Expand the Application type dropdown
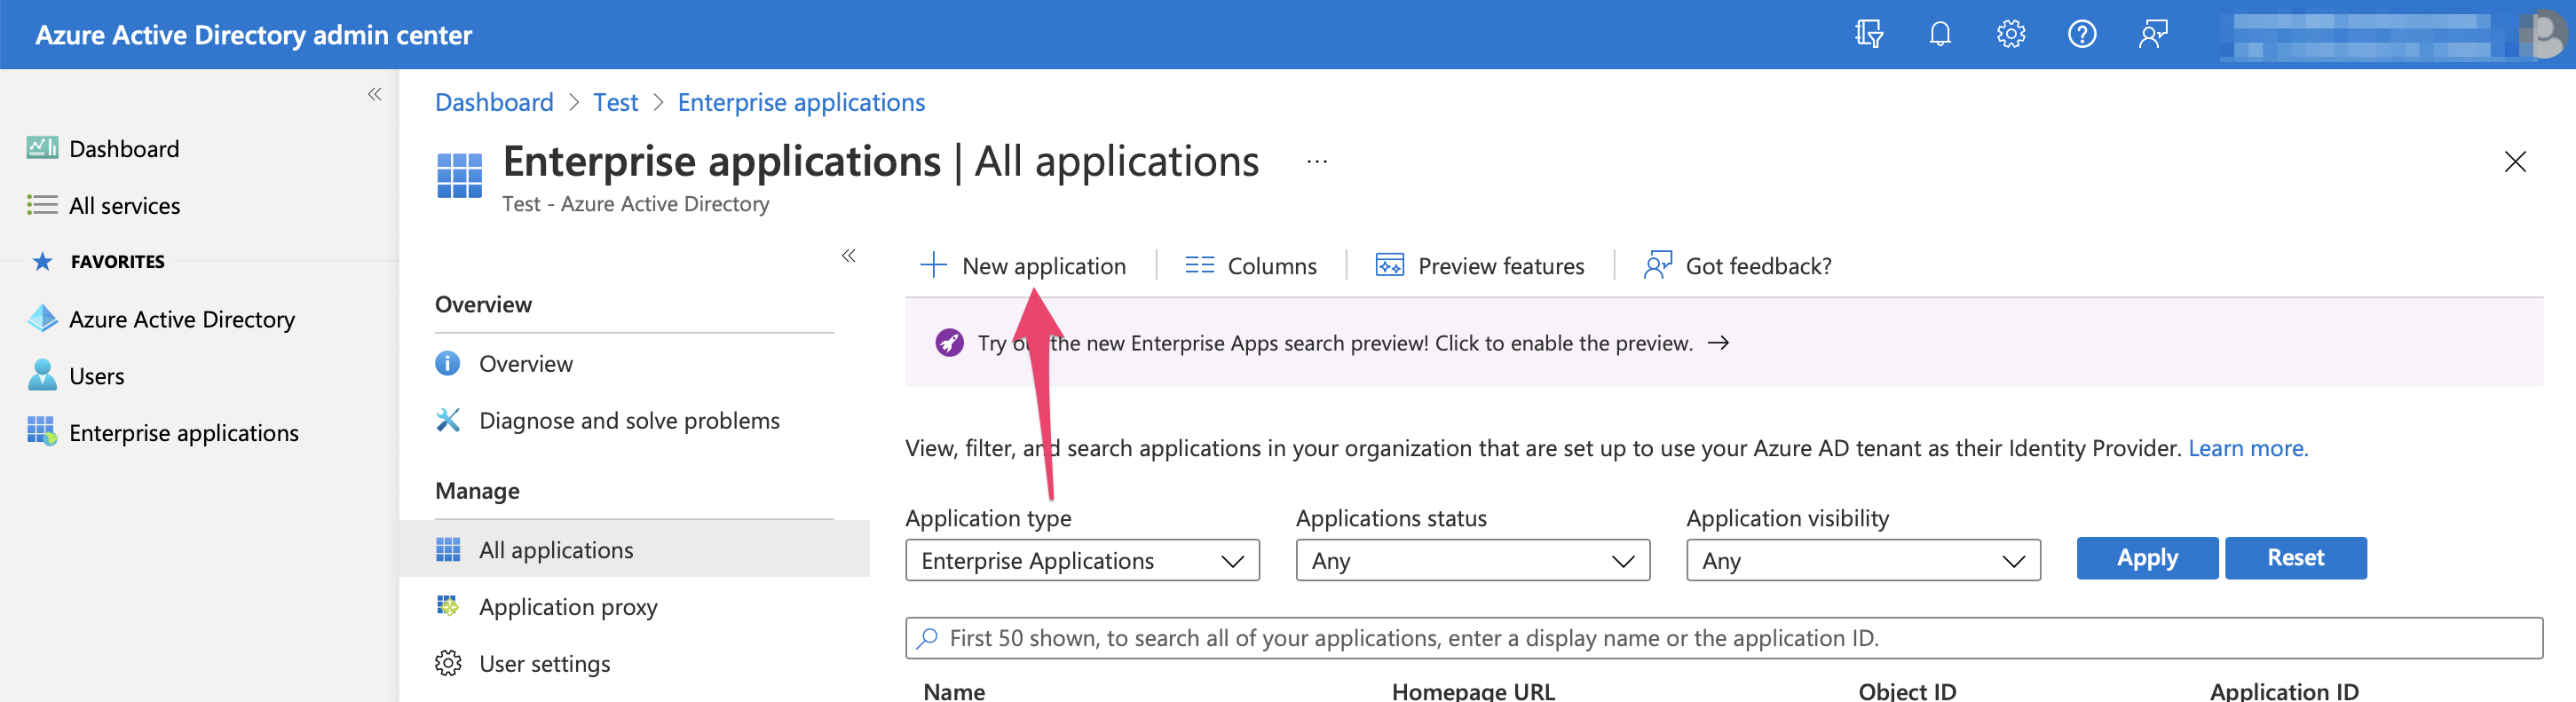The width and height of the screenshot is (2576, 702). [x=1081, y=561]
